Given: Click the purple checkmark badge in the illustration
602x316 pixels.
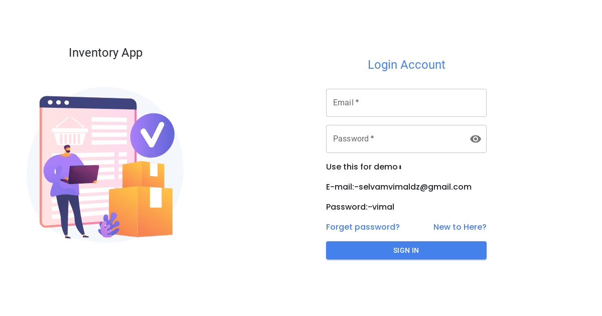Looking at the screenshot, I should 152,134.
